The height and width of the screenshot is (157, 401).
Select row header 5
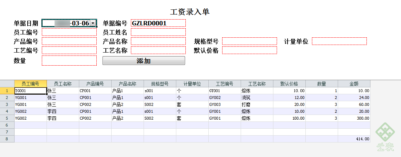point(7,118)
